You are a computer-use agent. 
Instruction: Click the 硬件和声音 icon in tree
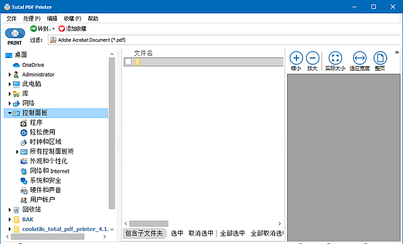click(24, 190)
